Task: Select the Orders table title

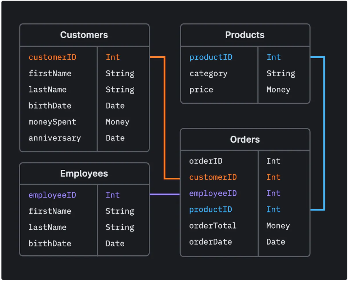Action: coord(245,139)
